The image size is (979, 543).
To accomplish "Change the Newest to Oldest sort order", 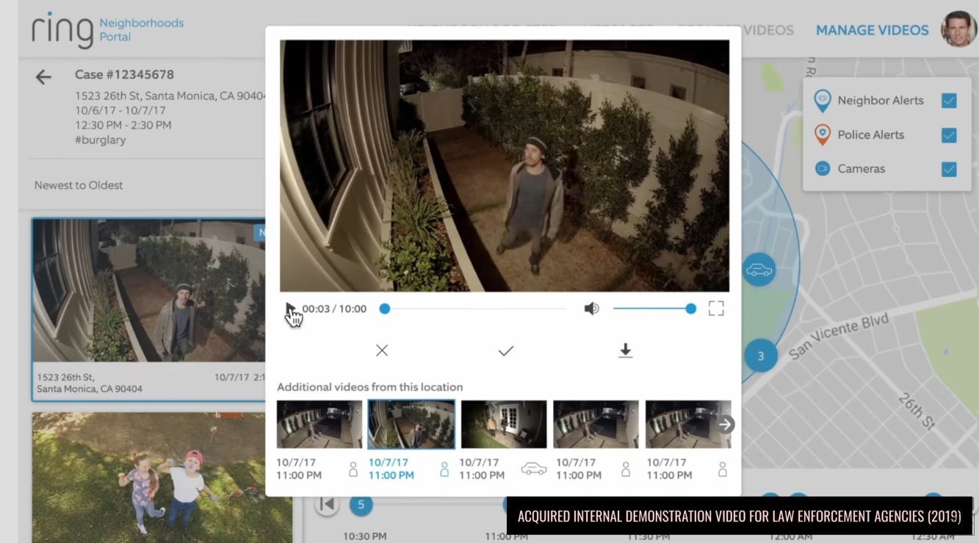I will click(x=79, y=185).
